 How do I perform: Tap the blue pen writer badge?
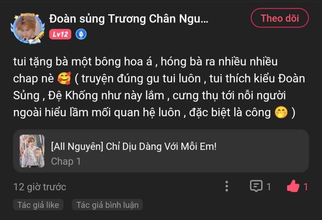tap(81, 34)
